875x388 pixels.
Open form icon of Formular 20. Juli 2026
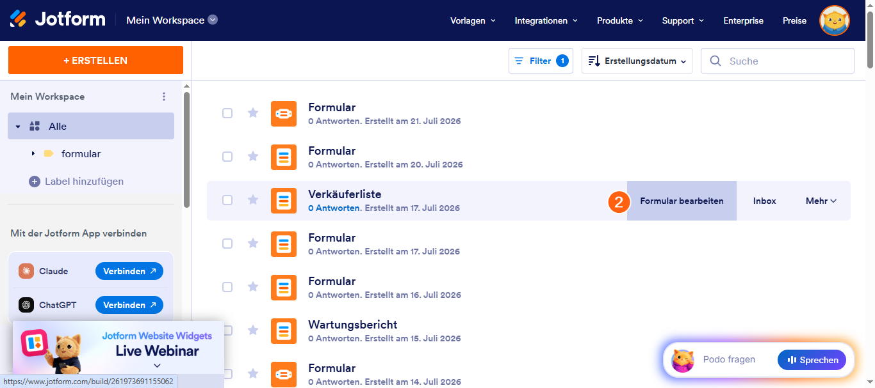[x=284, y=157]
